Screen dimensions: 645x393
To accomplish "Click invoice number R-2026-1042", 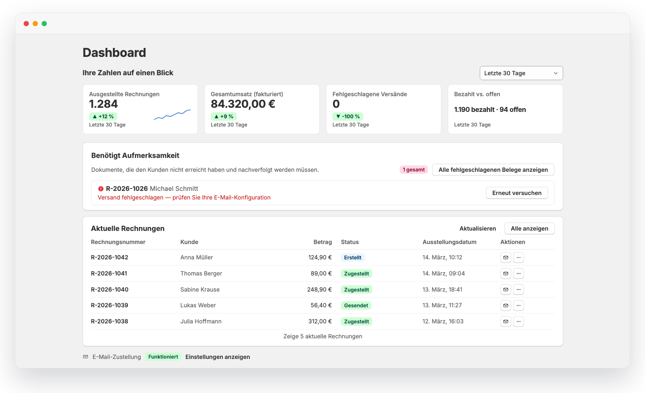I will point(109,258).
